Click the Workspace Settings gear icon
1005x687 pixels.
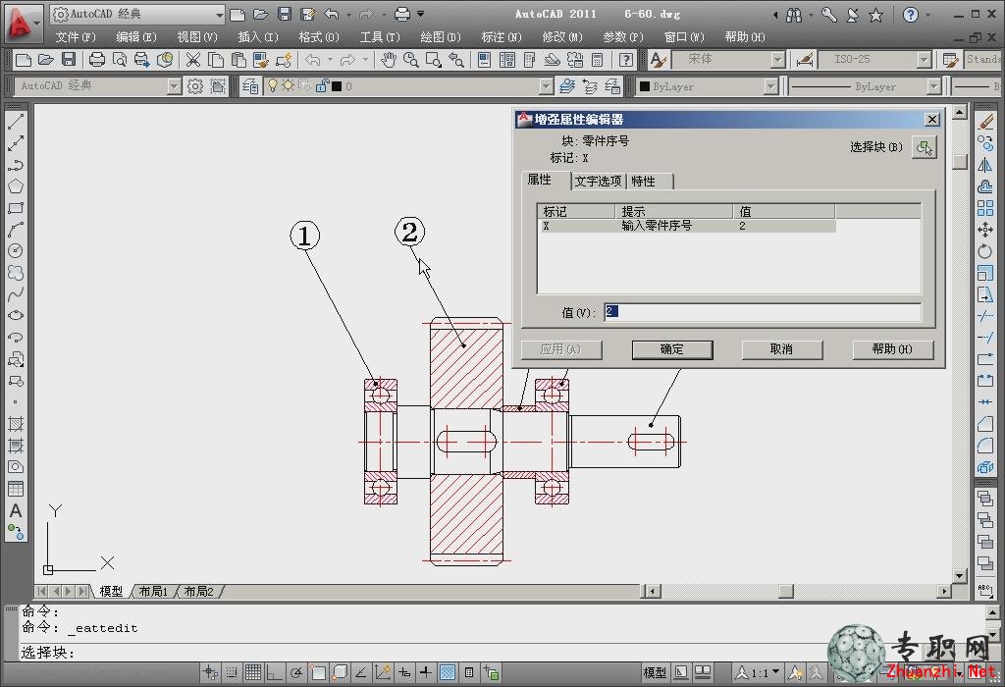coord(195,86)
